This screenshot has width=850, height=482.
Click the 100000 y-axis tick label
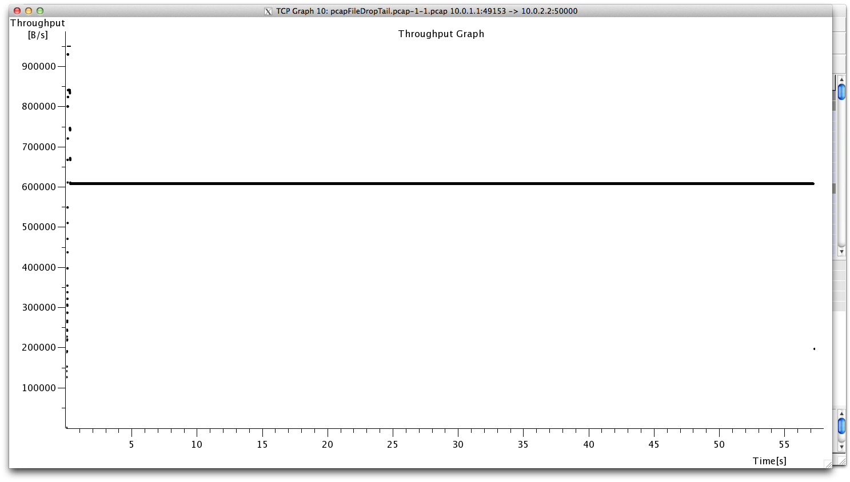[x=39, y=388]
